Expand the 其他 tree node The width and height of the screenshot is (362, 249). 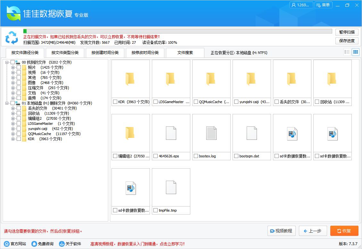tap(13, 78)
